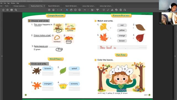Click the 'Word Power' heading
The height and width of the screenshot is (100, 177).
[x=56, y=59]
